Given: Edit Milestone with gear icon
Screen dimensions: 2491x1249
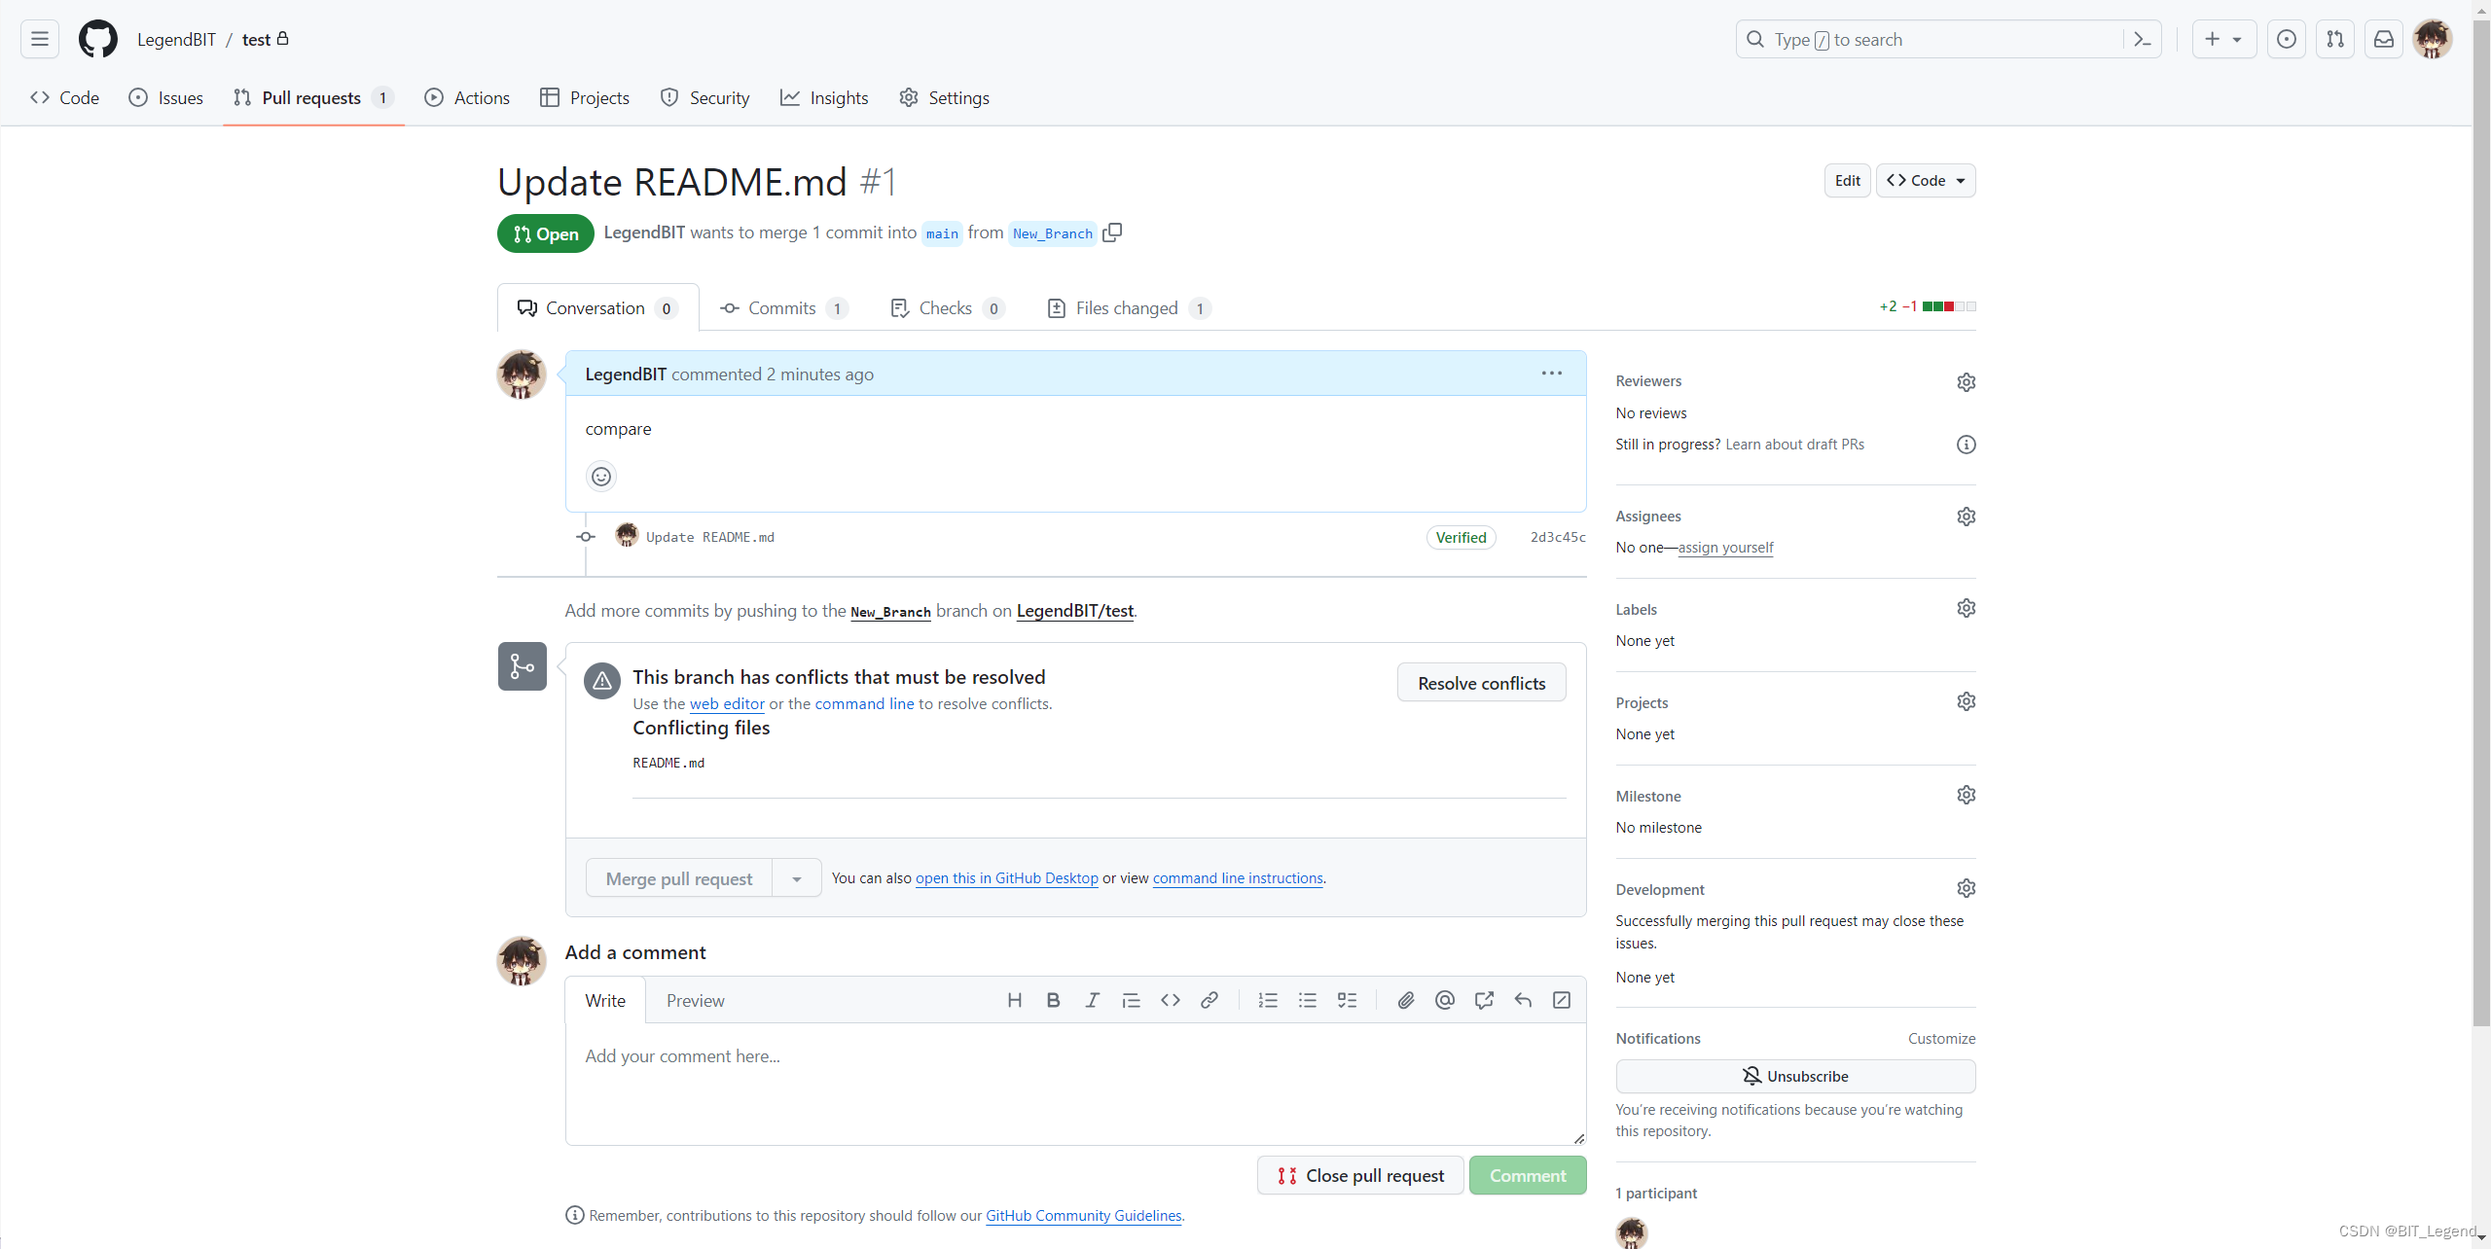Looking at the screenshot, I should (x=1967, y=795).
